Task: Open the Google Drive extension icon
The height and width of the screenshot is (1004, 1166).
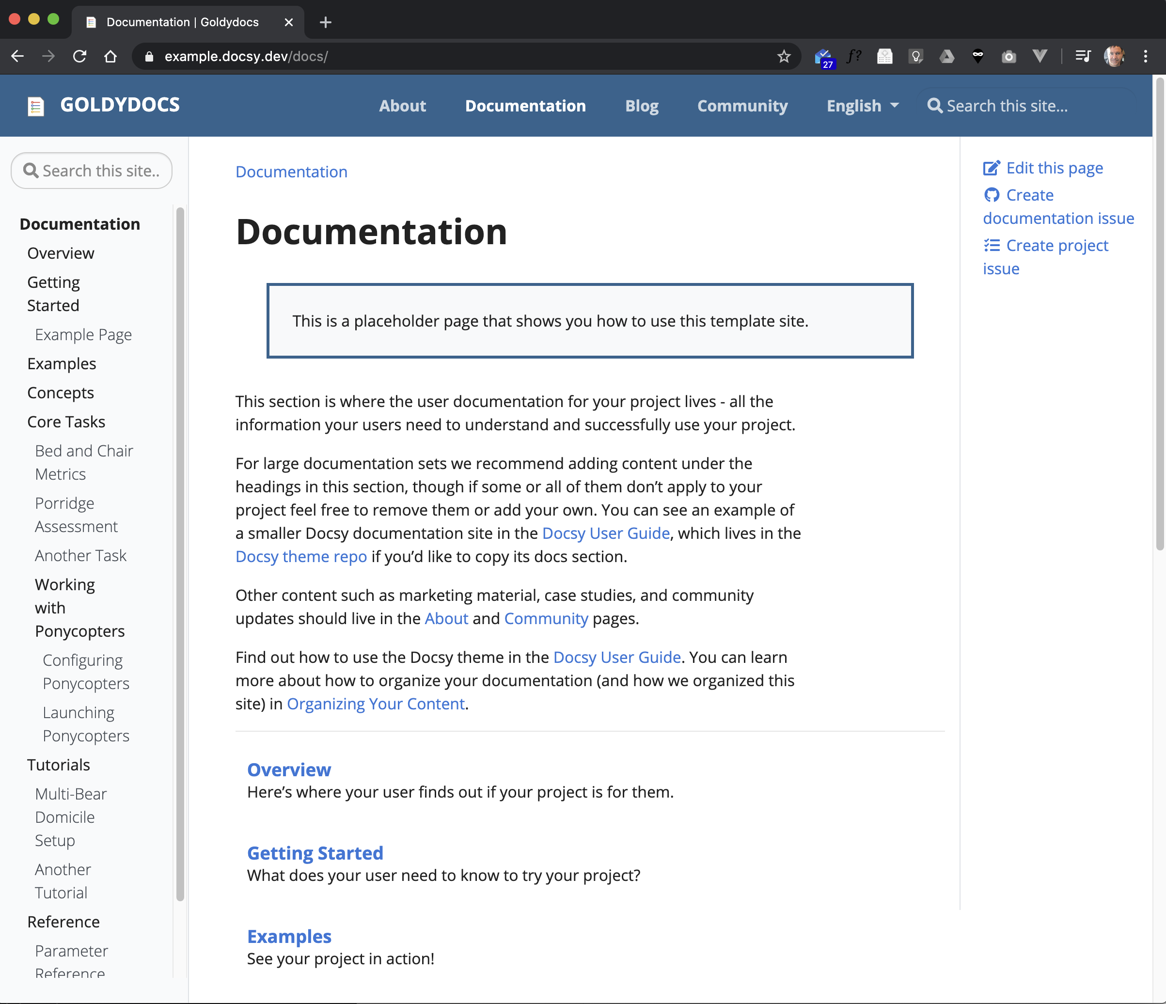Action: click(x=947, y=56)
